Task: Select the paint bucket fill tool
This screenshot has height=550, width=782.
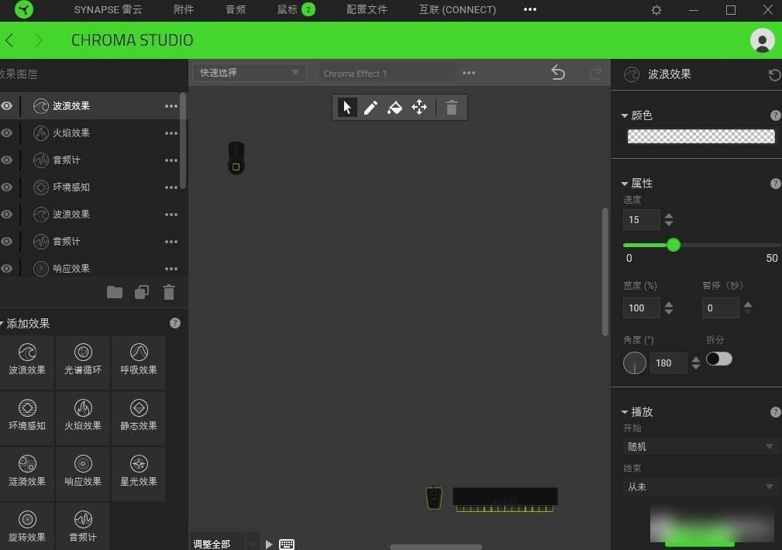Action: pyautogui.click(x=394, y=107)
